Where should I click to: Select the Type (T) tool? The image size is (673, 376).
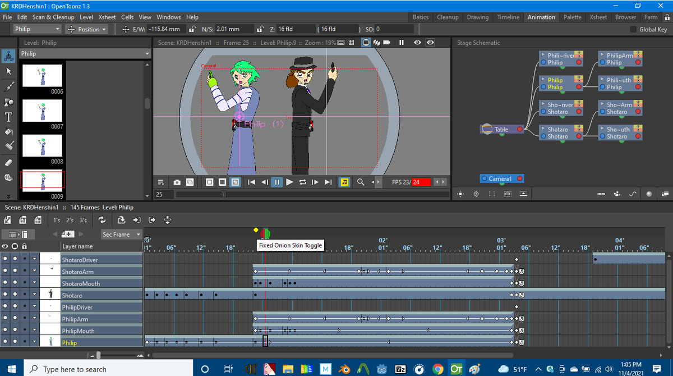pos(8,117)
